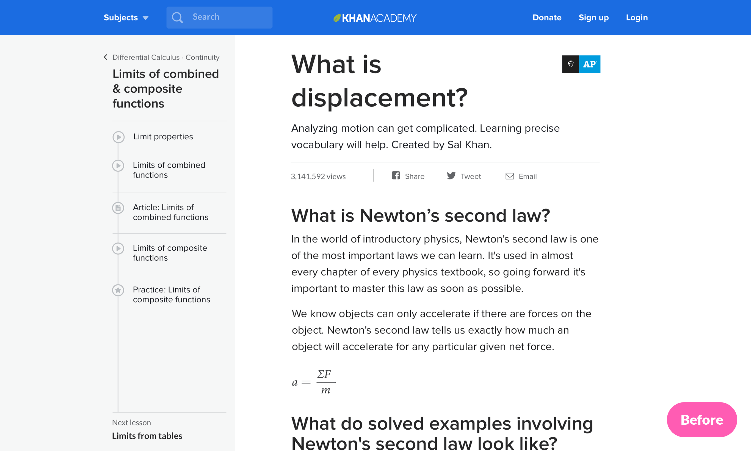Click the Khan Academy leaf logo
The image size is (751, 451).
pyautogui.click(x=336, y=18)
